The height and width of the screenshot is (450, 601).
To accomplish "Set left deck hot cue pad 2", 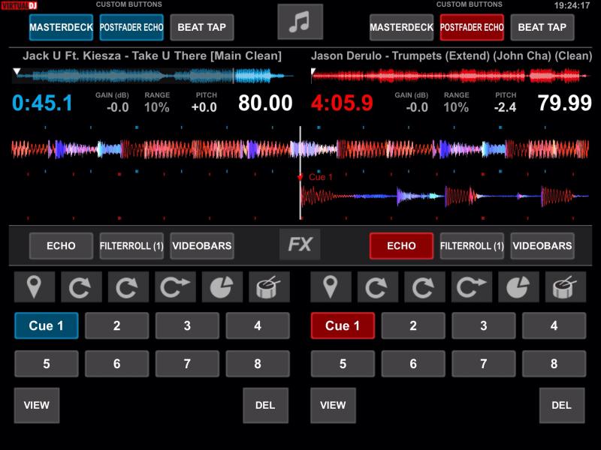I will point(117,325).
